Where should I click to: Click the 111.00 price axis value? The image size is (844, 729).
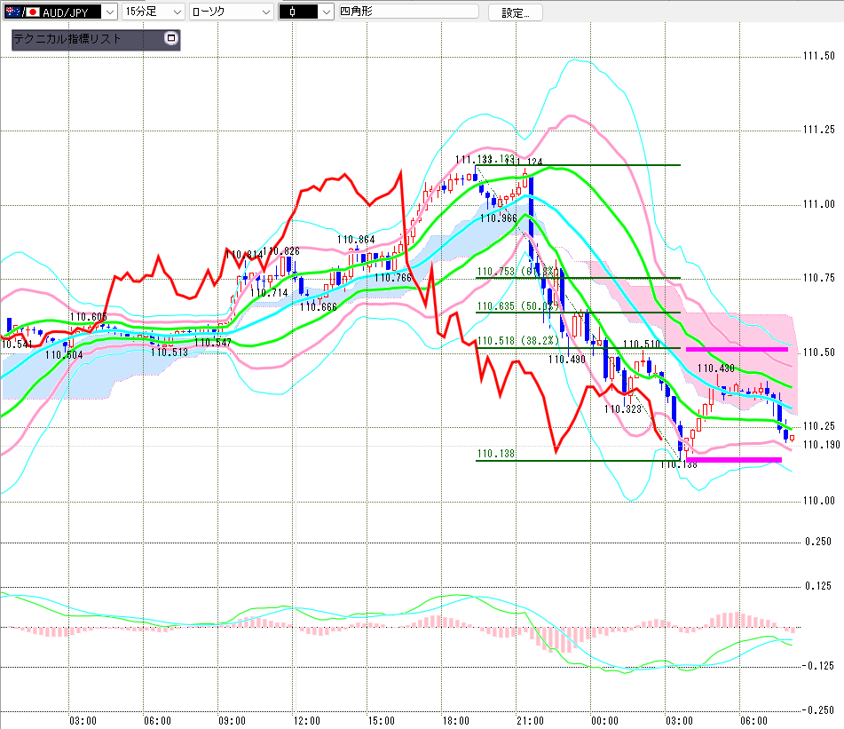(818, 204)
